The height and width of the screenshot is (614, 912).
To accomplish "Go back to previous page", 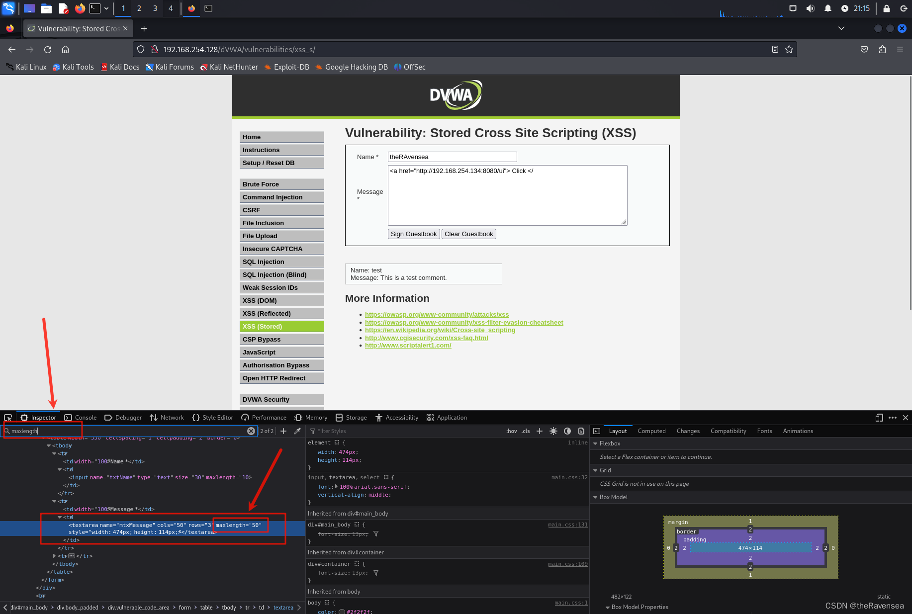I will (x=12, y=49).
